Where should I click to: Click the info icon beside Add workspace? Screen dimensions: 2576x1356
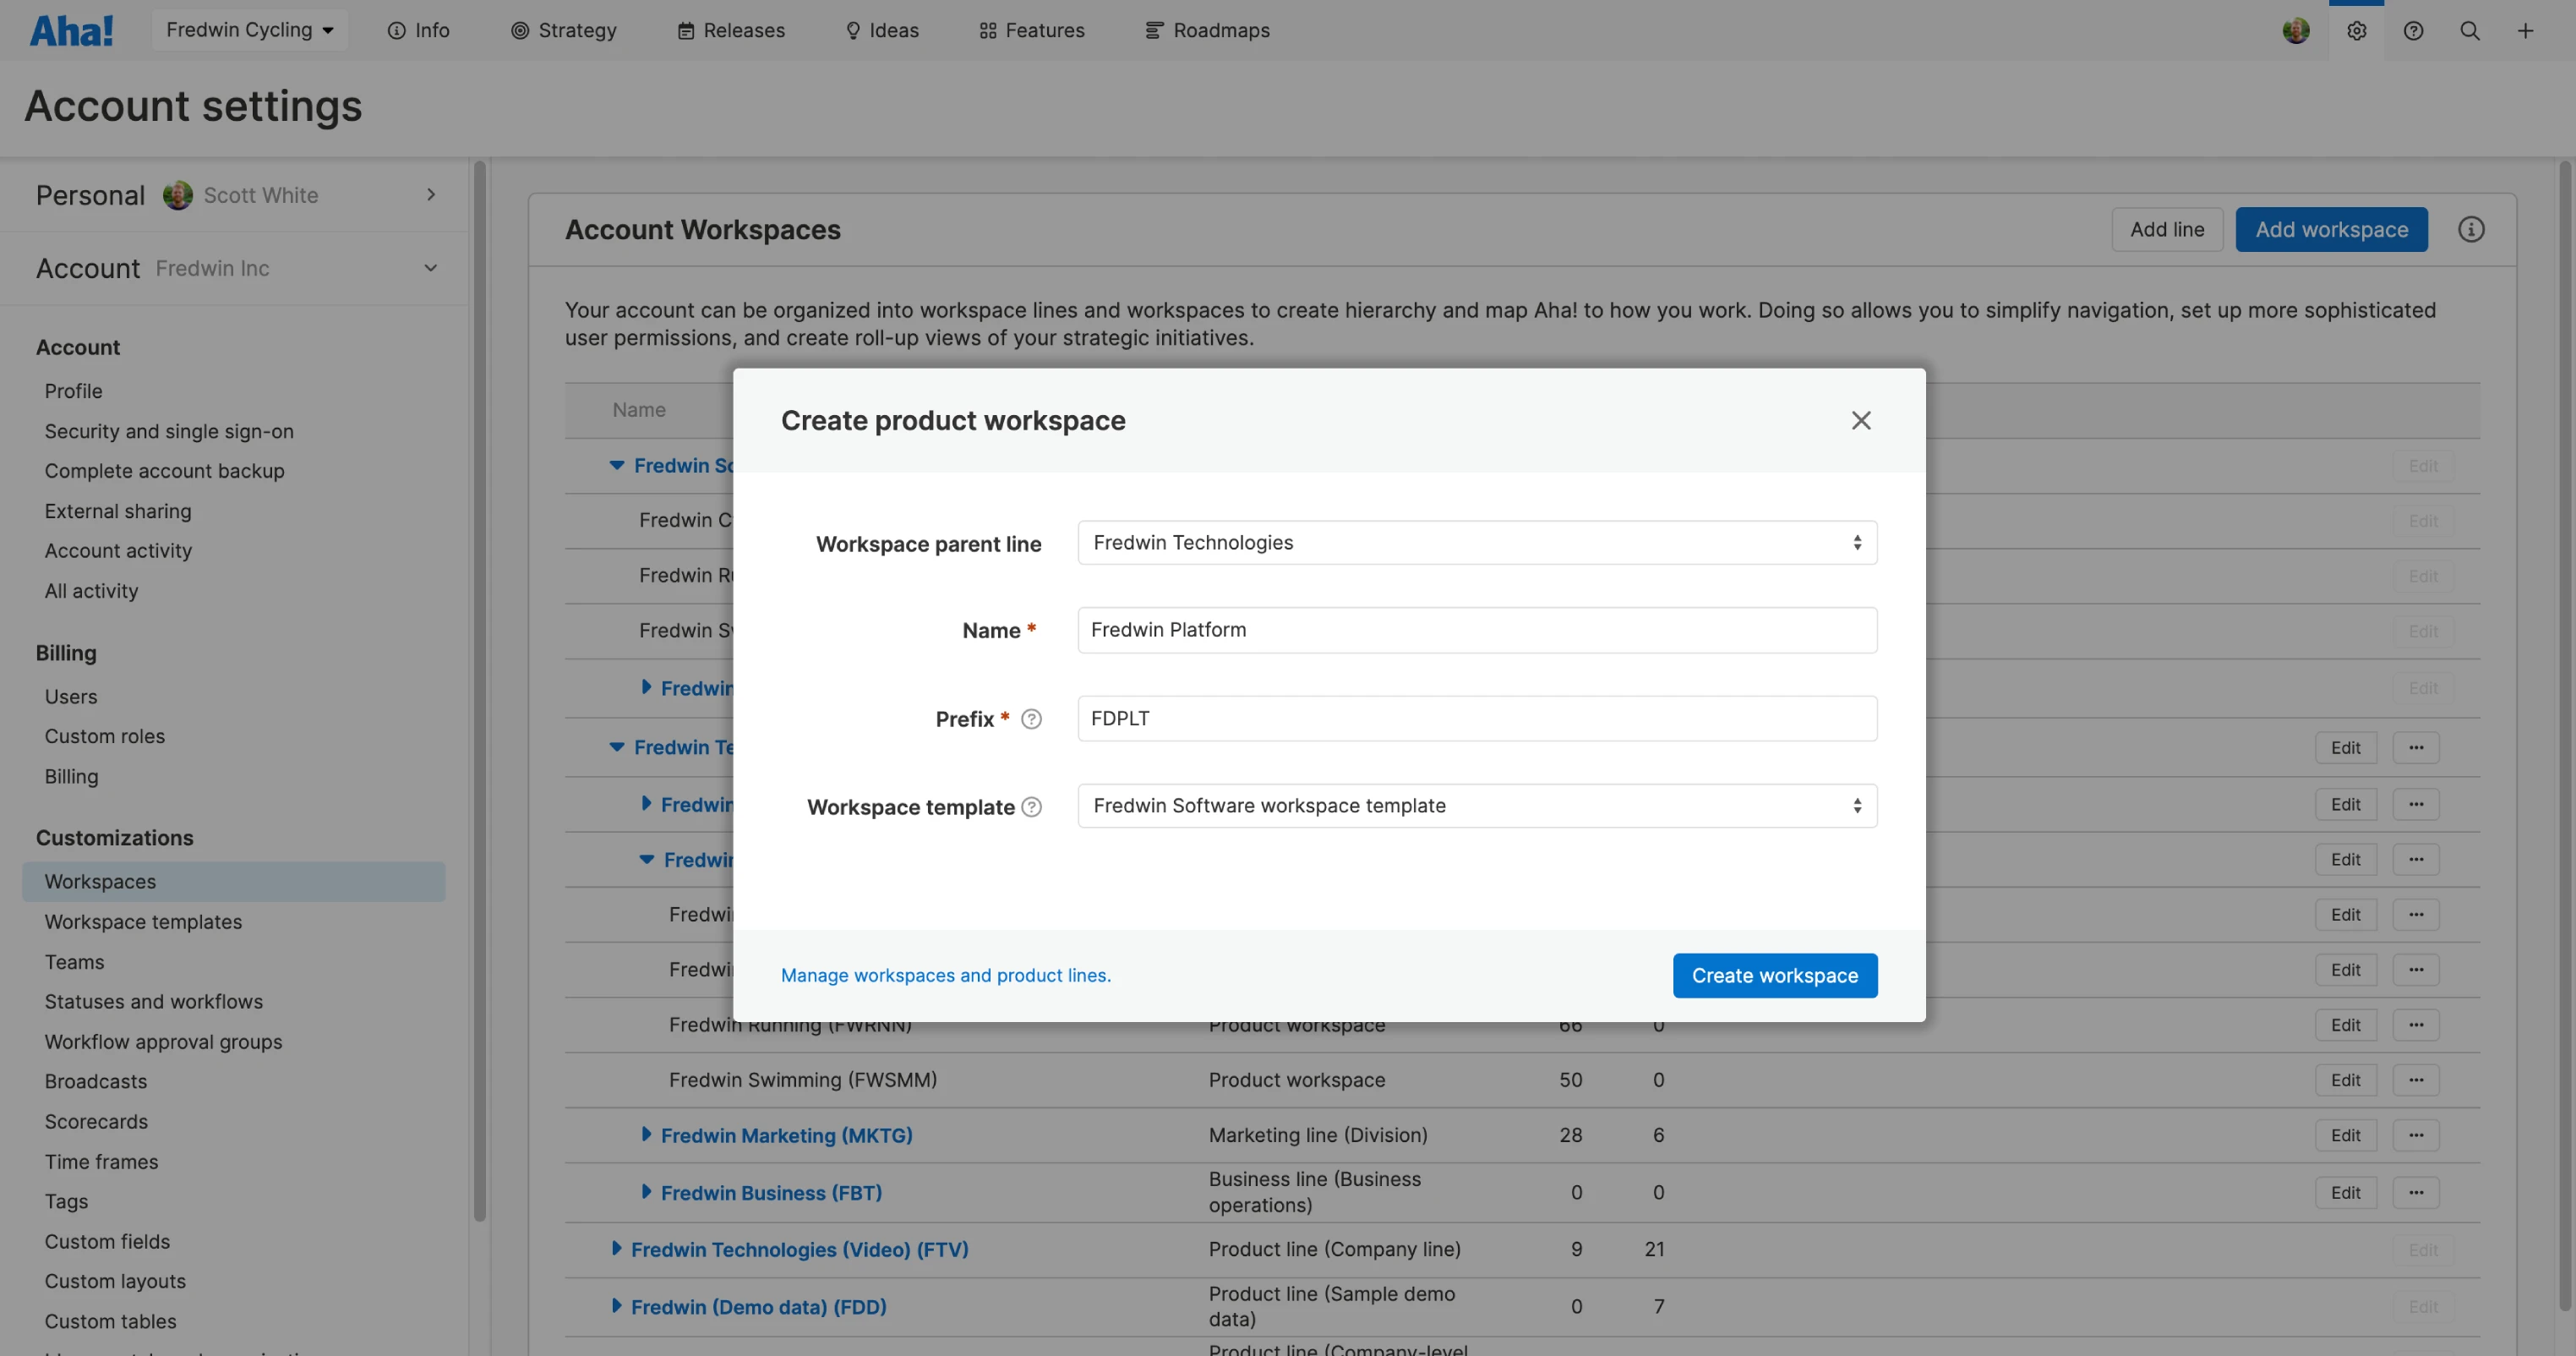pos(2470,229)
